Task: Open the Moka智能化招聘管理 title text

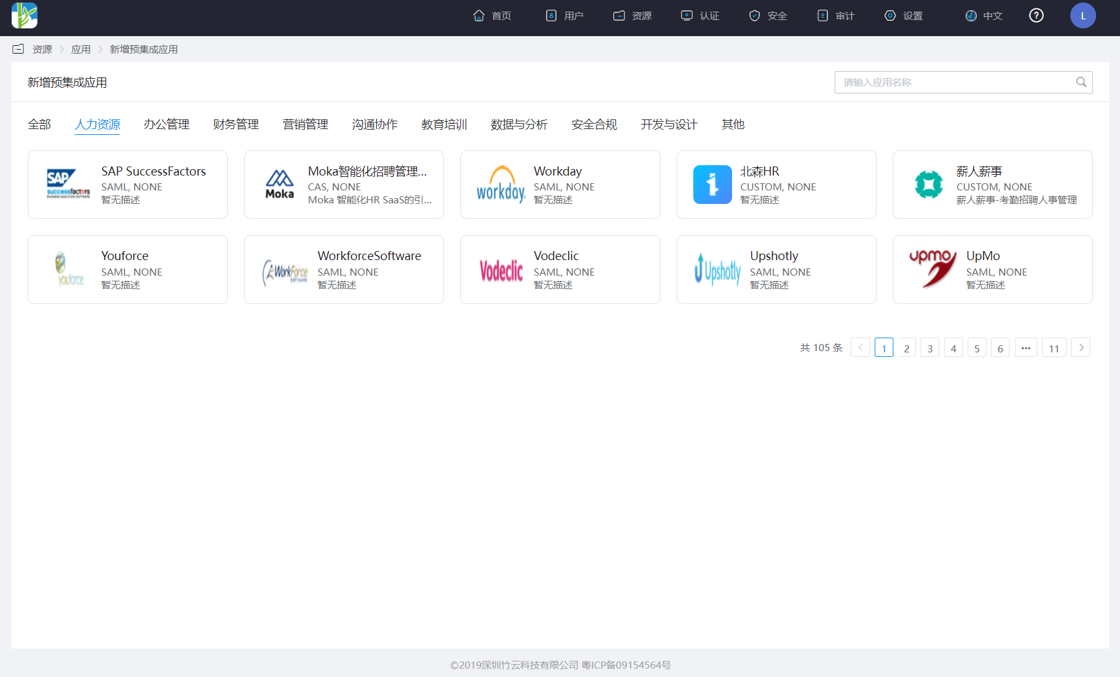Action: click(x=367, y=171)
